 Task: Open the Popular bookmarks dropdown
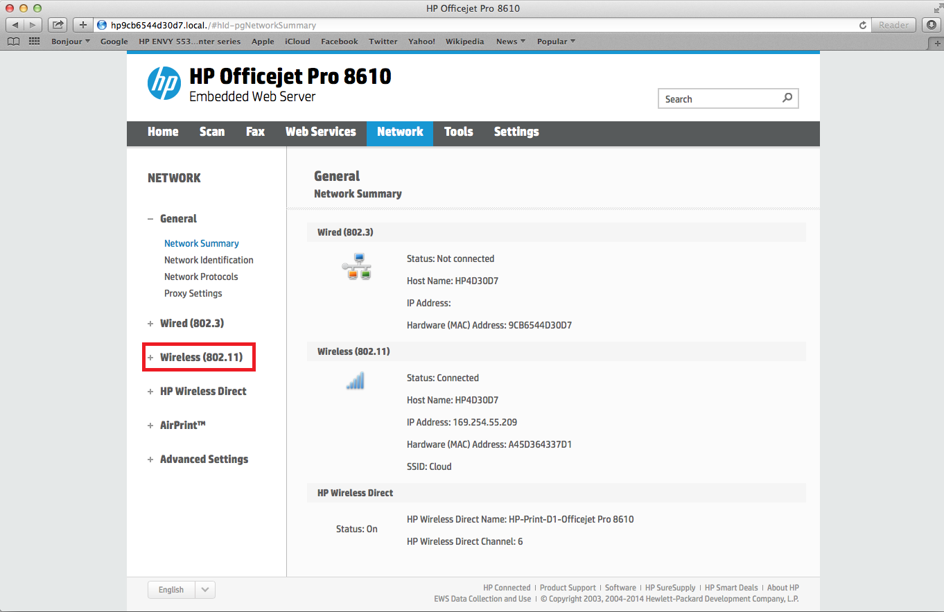tap(557, 42)
